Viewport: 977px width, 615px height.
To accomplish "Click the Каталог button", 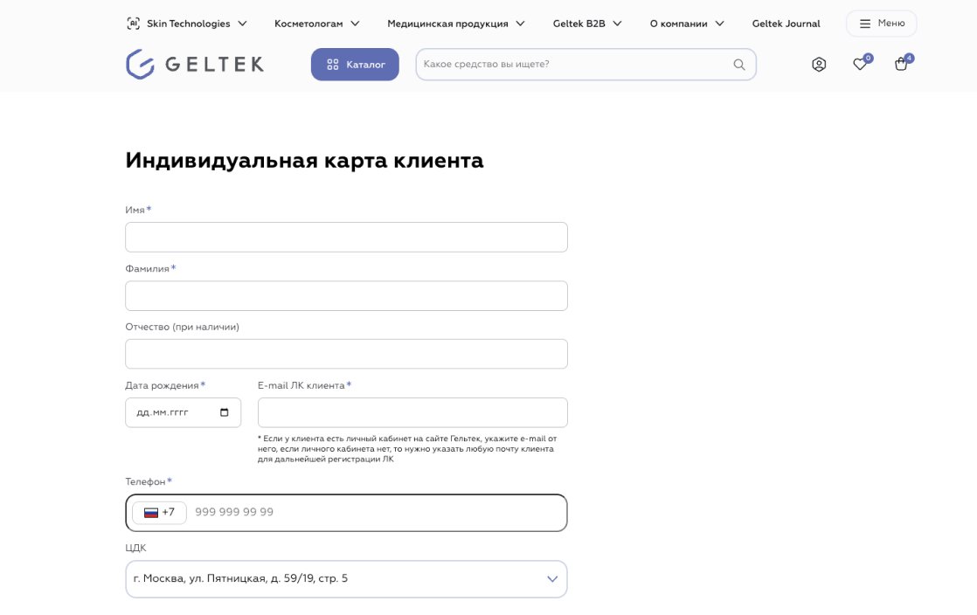I will coord(355,65).
